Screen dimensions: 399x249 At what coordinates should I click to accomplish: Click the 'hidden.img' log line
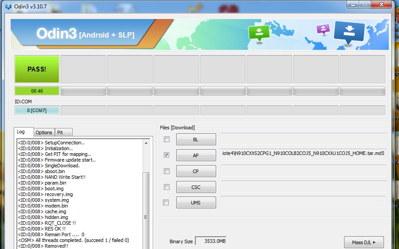click(x=43, y=217)
